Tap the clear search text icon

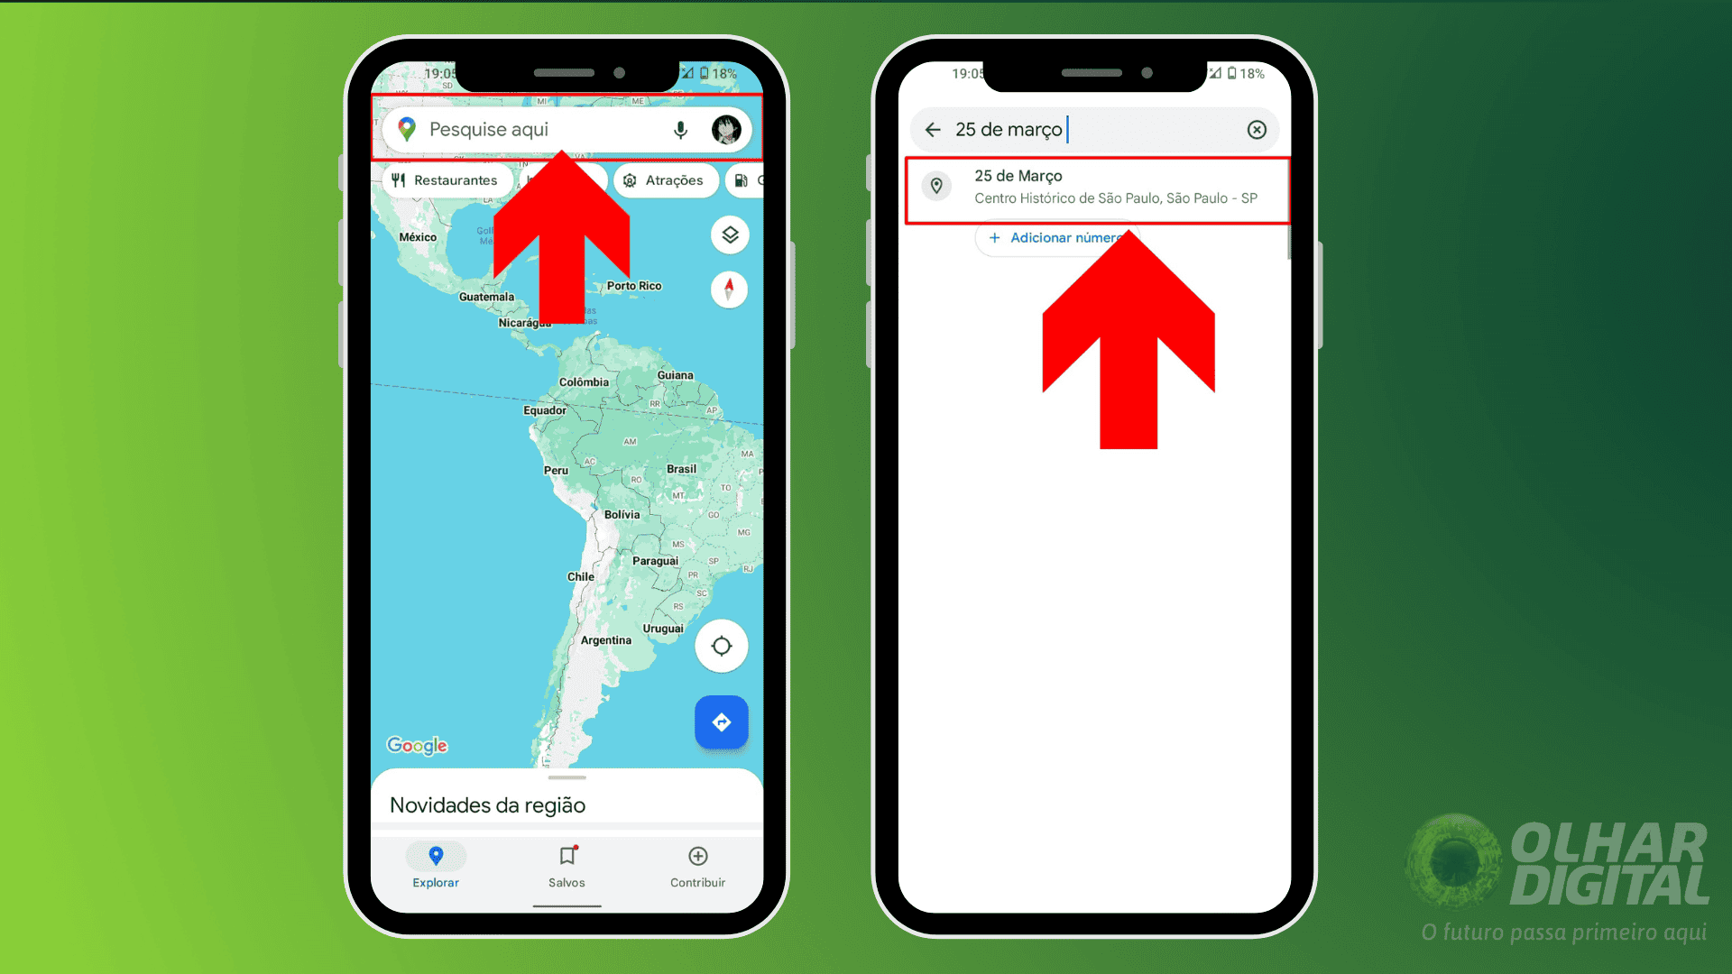click(1258, 128)
